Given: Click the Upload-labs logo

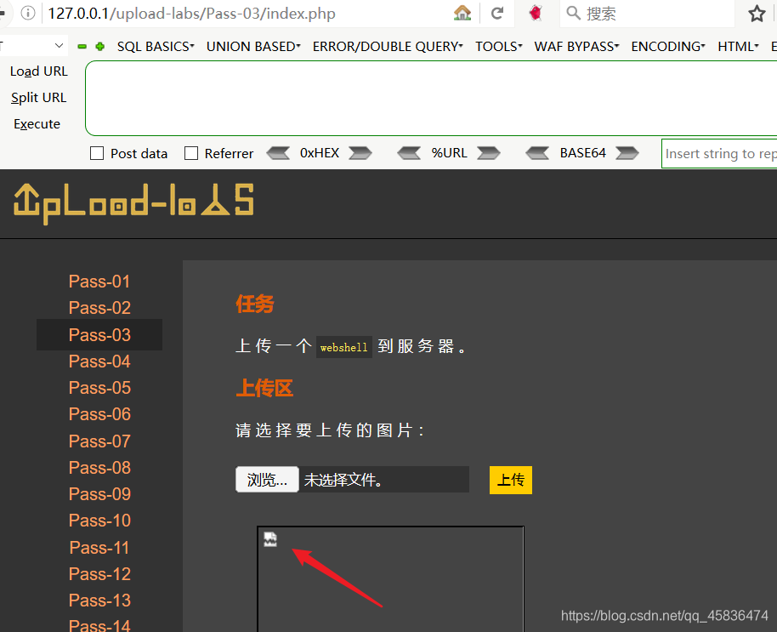Looking at the screenshot, I should tap(133, 204).
